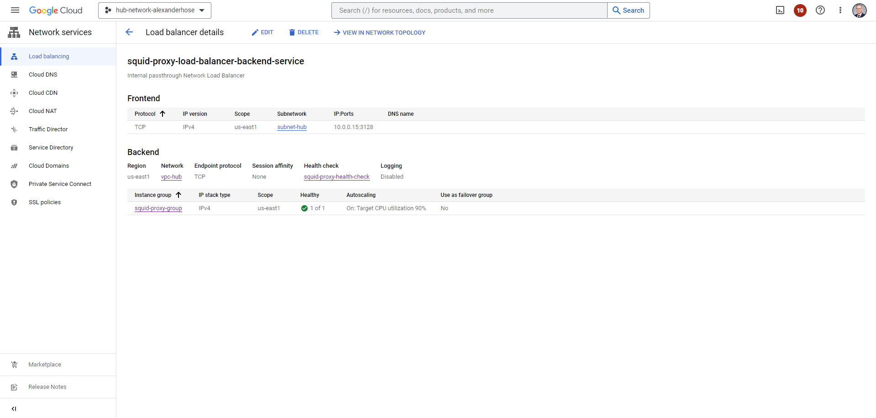Click VIEW IN NETWORK TOPOLOGY

pyautogui.click(x=380, y=32)
